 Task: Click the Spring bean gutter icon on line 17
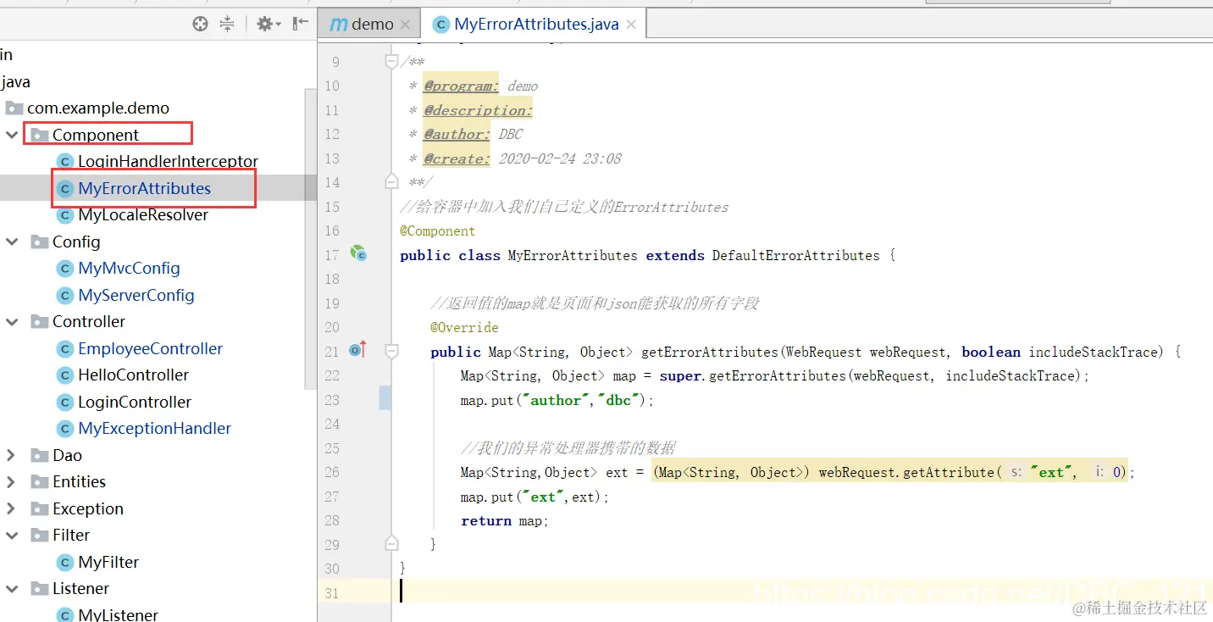coord(358,253)
